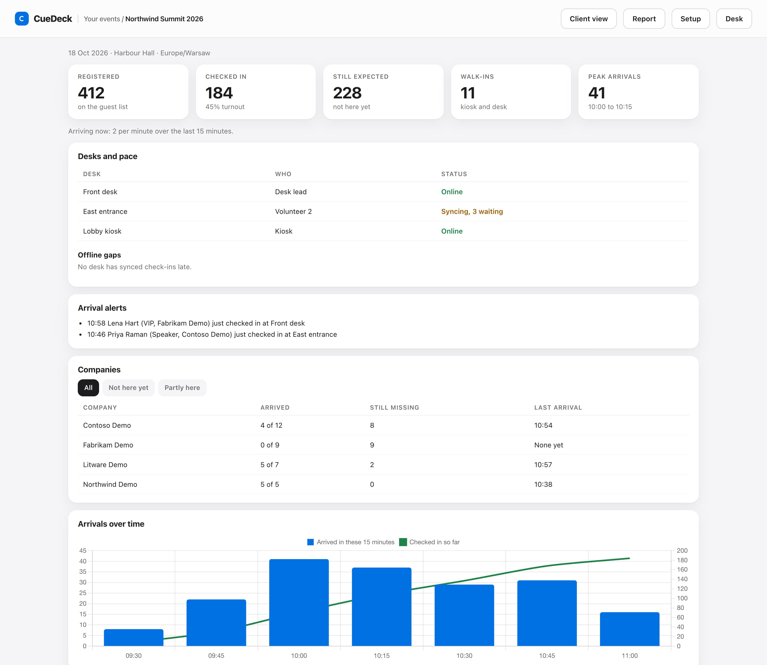Click the Northwind Demo company row

[x=383, y=484]
